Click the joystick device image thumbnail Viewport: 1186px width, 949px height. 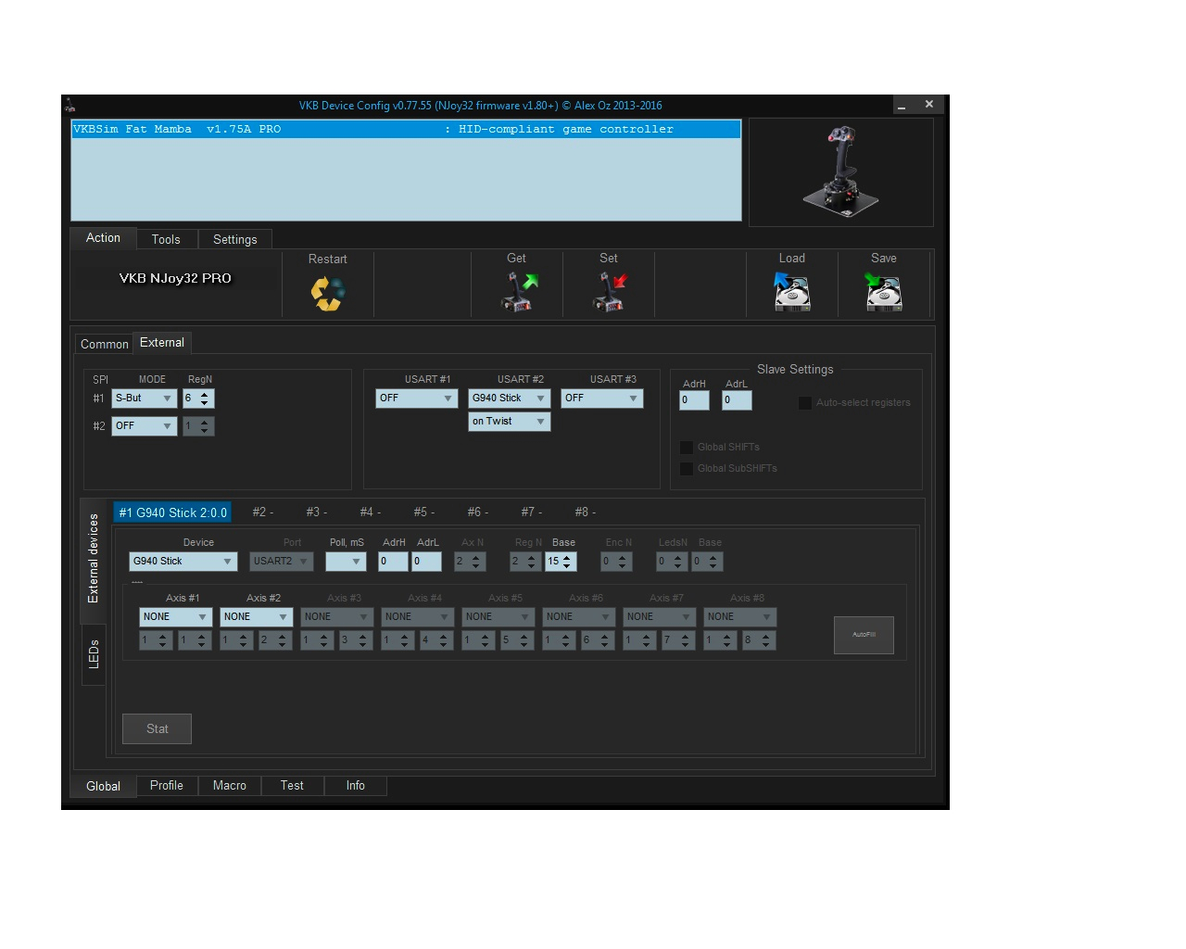(x=841, y=172)
